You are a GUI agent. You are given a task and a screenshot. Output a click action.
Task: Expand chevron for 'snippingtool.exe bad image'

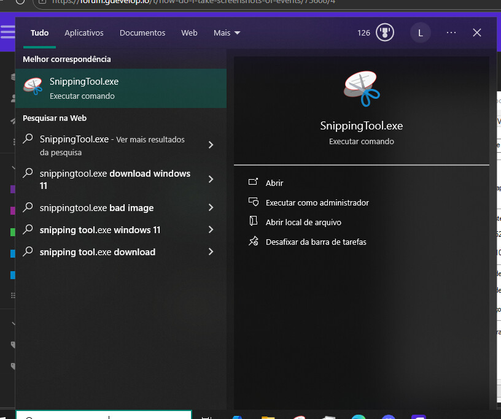tap(211, 208)
